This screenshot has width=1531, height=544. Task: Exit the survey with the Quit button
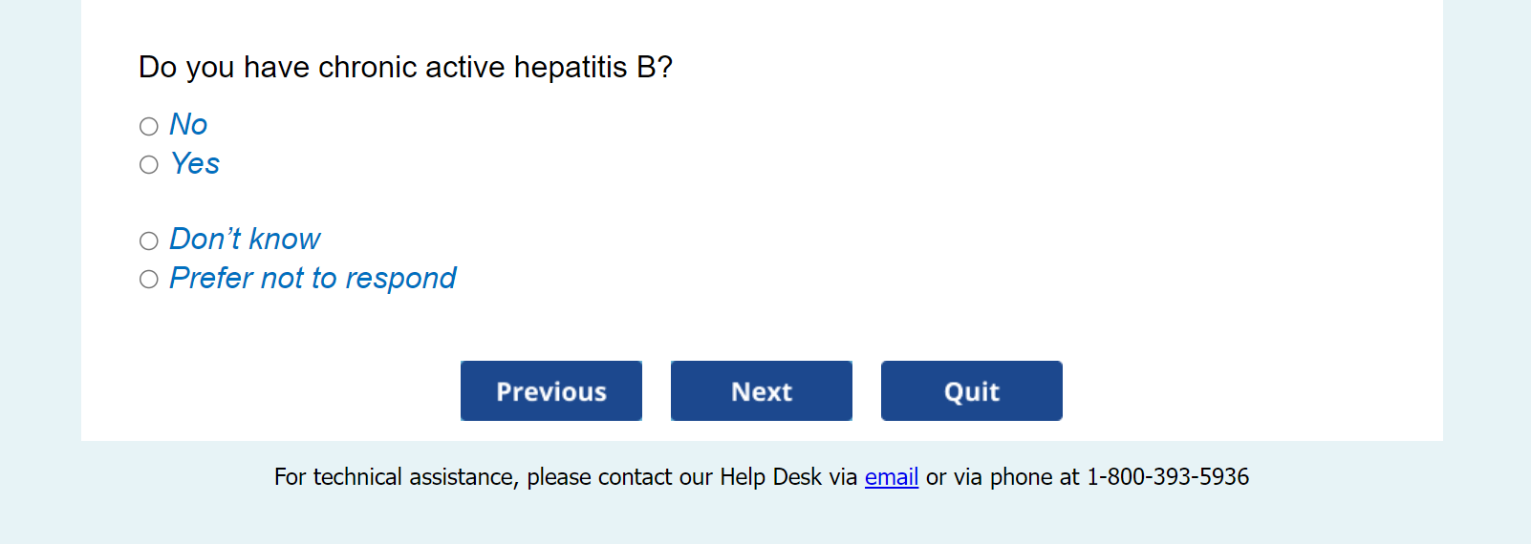tap(971, 391)
